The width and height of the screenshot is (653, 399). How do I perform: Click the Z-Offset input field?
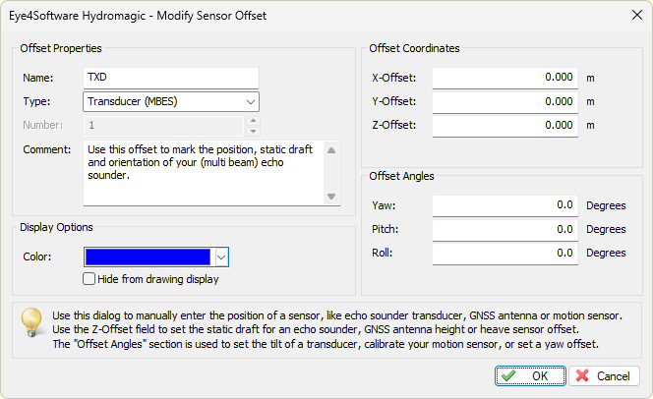pyautogui.click(x=505, y=126)
